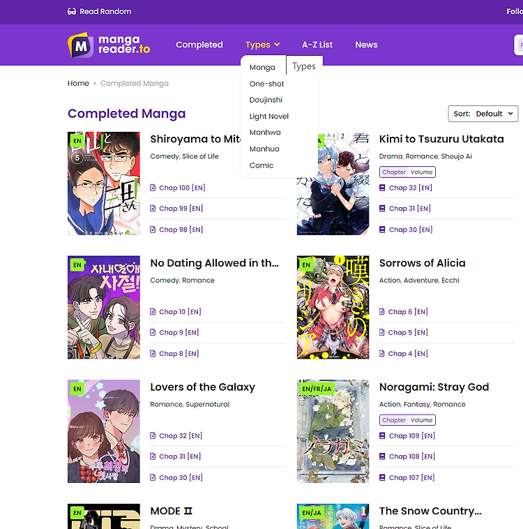
Task: Click page icon beside Chap 99 [EN]
Action: [x=153, y=209]
